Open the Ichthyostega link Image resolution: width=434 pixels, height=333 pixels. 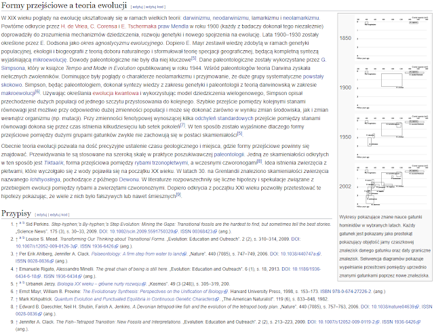coord(45,180)
